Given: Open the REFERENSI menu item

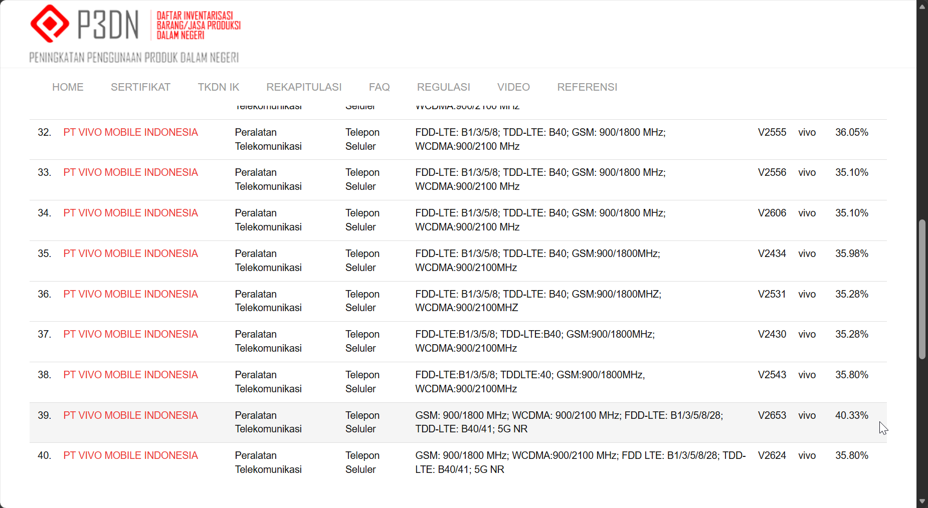Looking at the screenshot, I should (587, 87).
